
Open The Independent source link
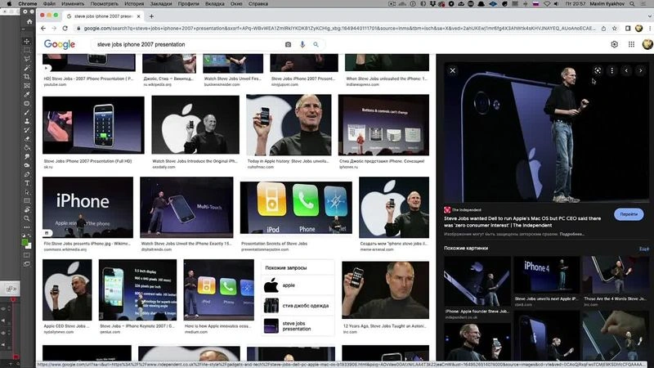tap(466, 210)
